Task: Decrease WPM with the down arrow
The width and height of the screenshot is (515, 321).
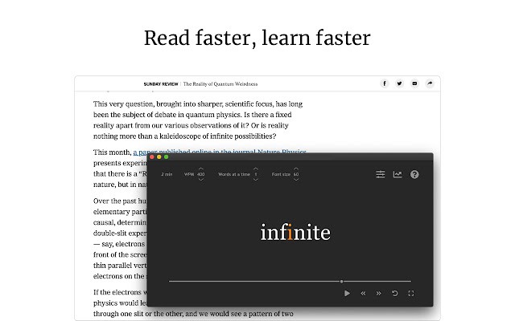Action: coord(200,180)
